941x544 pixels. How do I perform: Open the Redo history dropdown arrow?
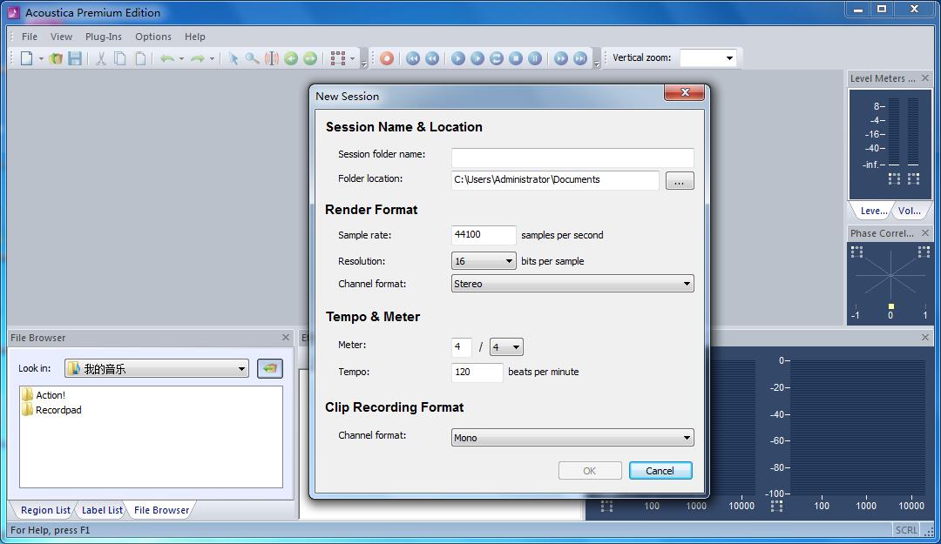tap(212, 59)
